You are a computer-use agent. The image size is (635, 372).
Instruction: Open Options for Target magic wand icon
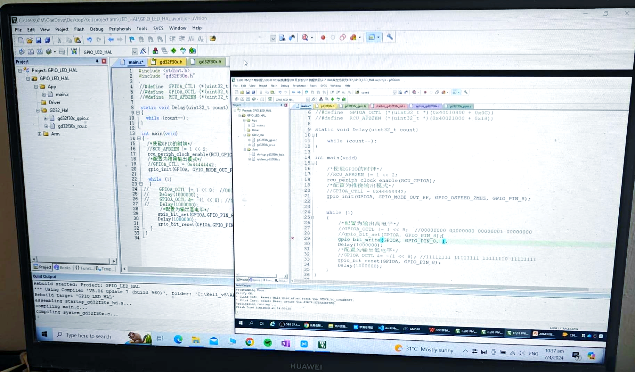(143, 51)
